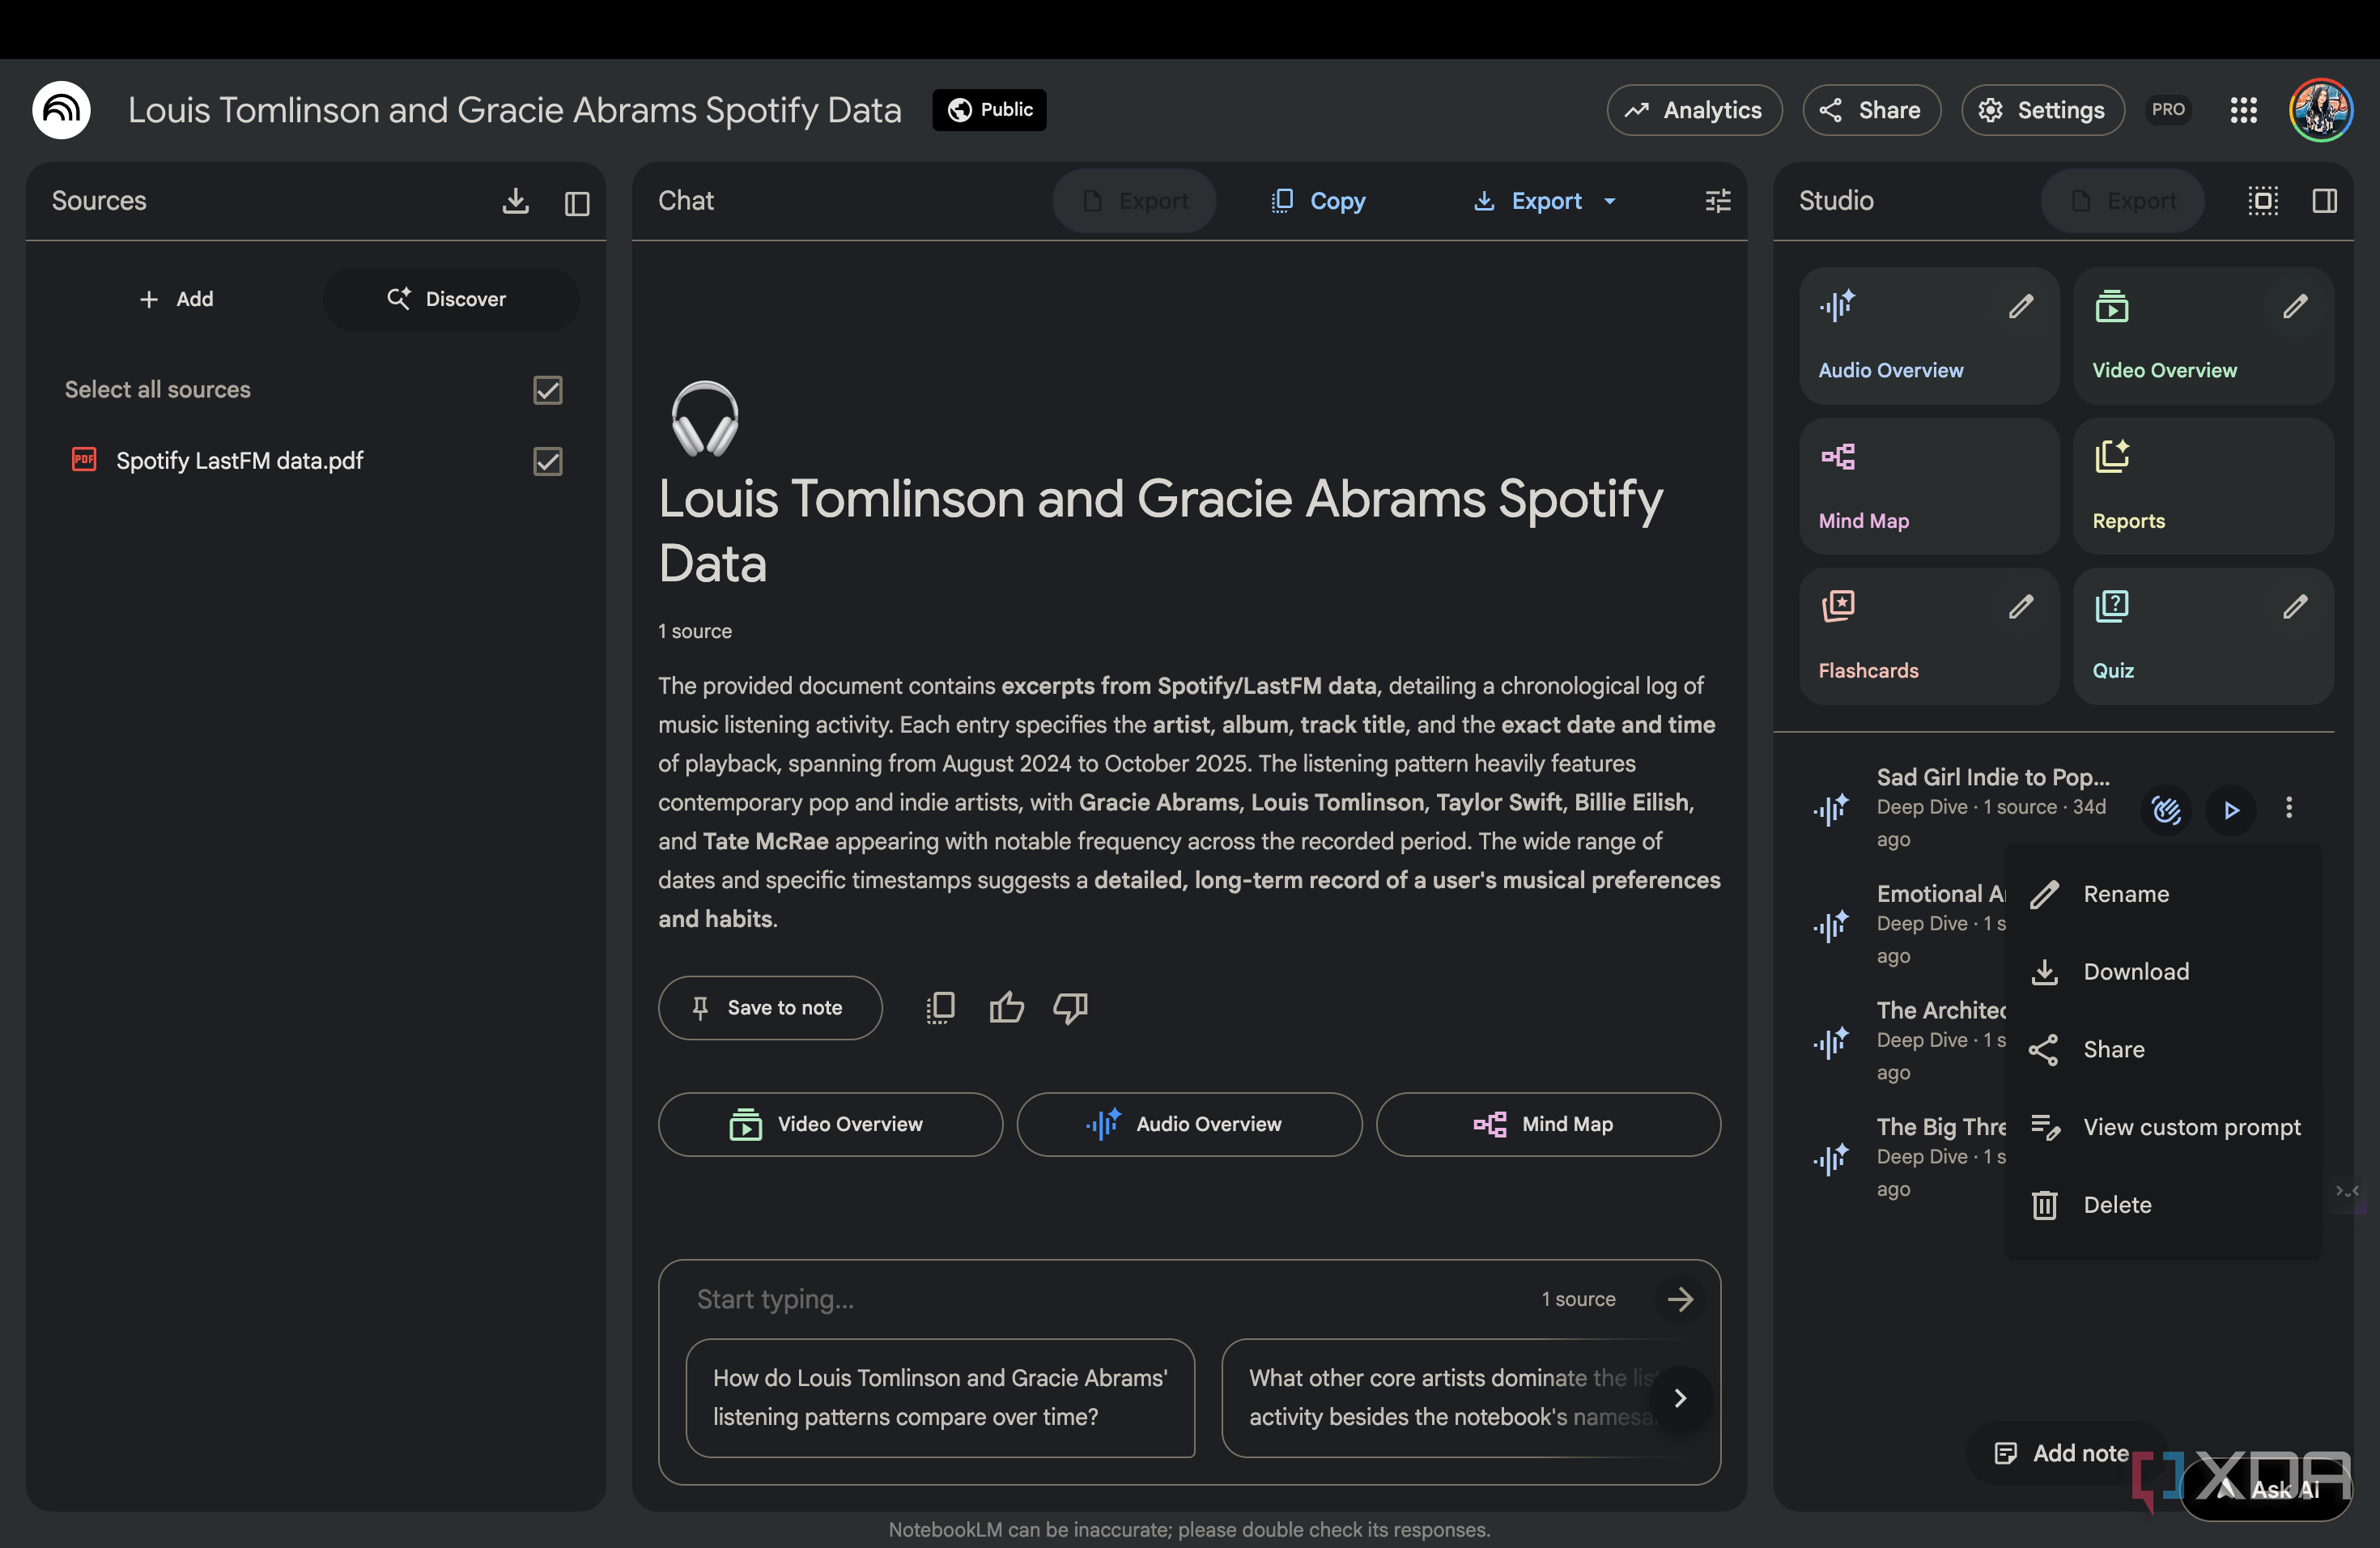The width and height of the screenshot is (2380, 1548).
Task: Click the Share button in top bar
Action: tap(1870, 110)
